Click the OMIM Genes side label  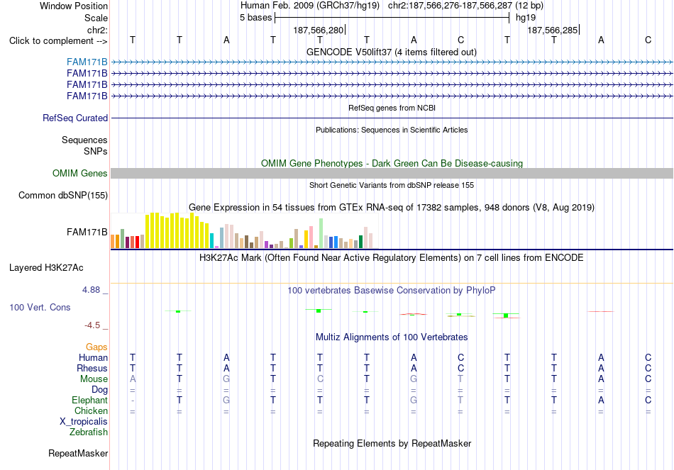pos(79,173)
